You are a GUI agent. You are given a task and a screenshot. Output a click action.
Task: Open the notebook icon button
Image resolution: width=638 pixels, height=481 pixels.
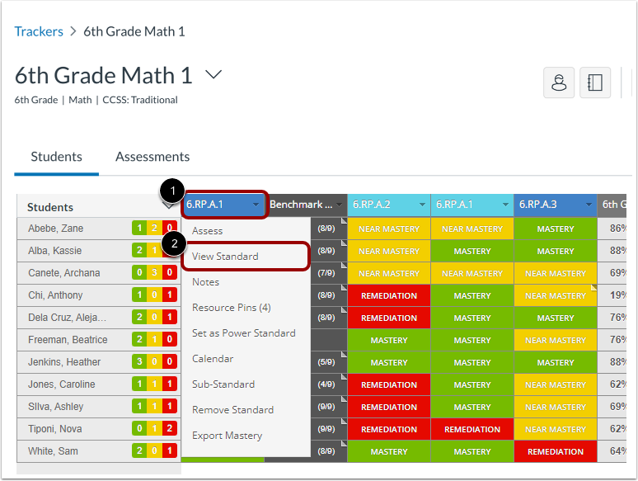tap(595, 83)
